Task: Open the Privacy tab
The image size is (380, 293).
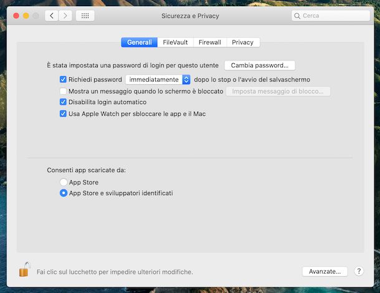Action: pos(243,42)
